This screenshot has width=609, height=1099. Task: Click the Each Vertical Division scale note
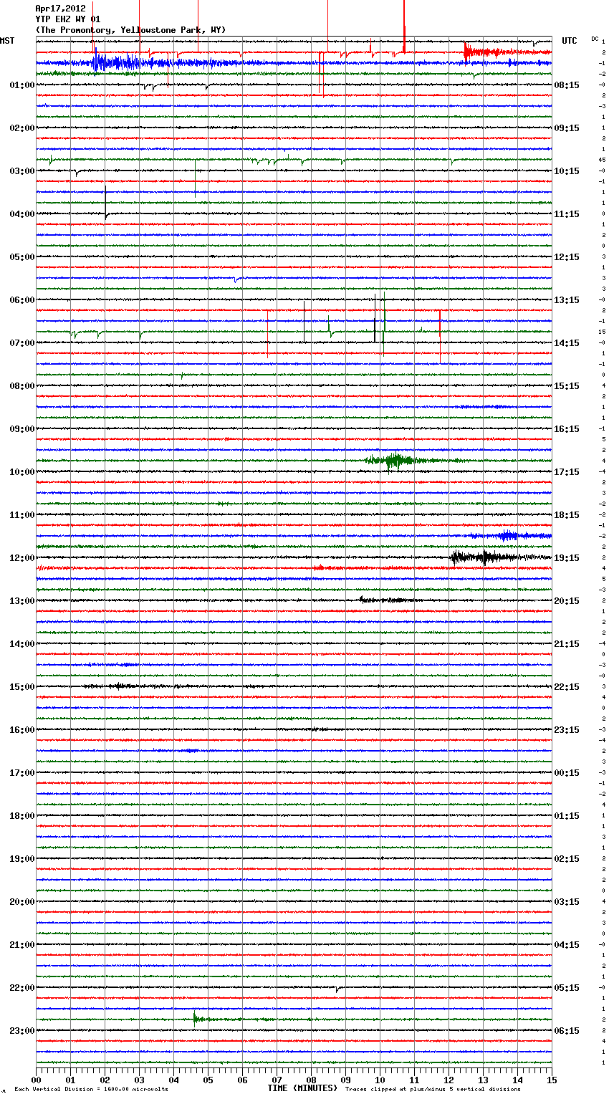(91, 1090)
